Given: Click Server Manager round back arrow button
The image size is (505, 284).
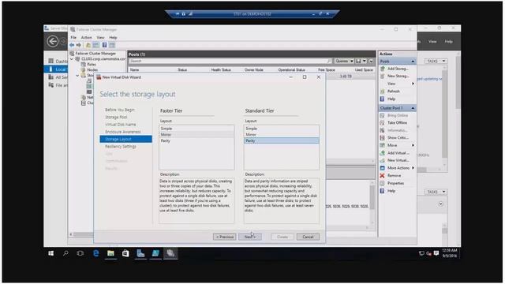Looking at the screenshot, I should 53,41.
